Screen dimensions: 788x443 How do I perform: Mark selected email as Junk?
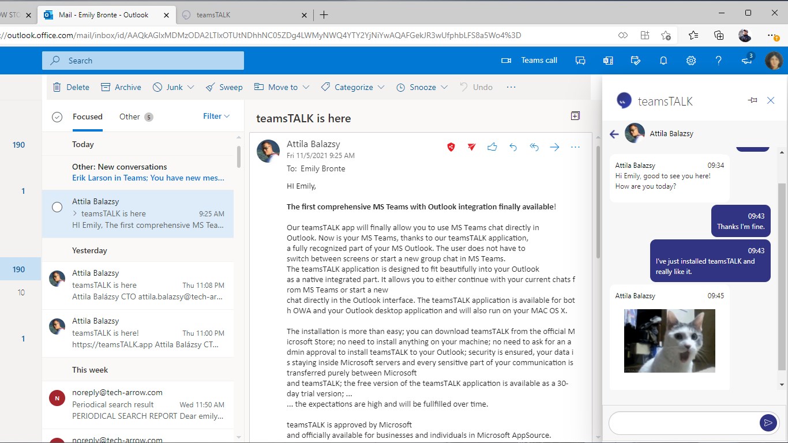pyautogui.click(x=168, y=87)
